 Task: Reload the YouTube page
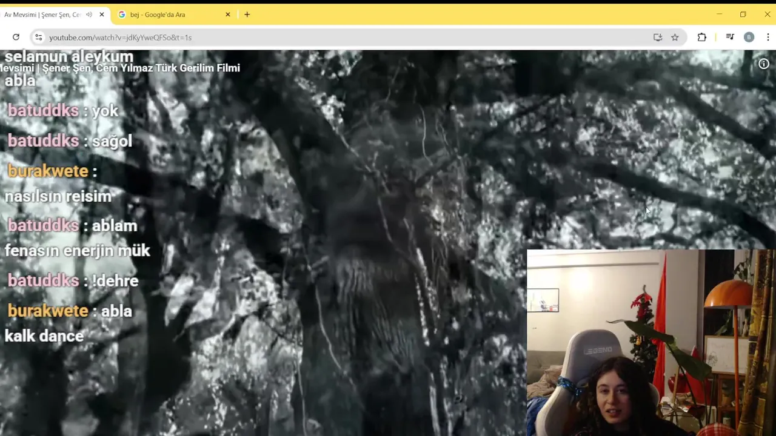16,38
